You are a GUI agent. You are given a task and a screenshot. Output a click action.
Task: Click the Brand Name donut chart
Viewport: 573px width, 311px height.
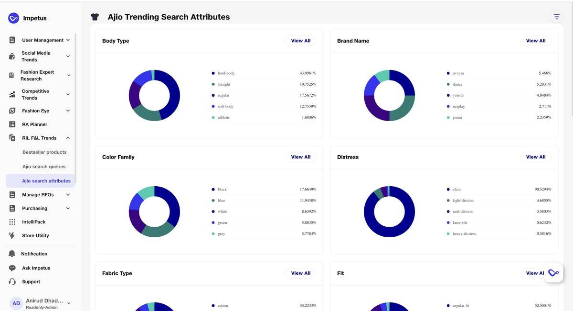pos(389,95)
